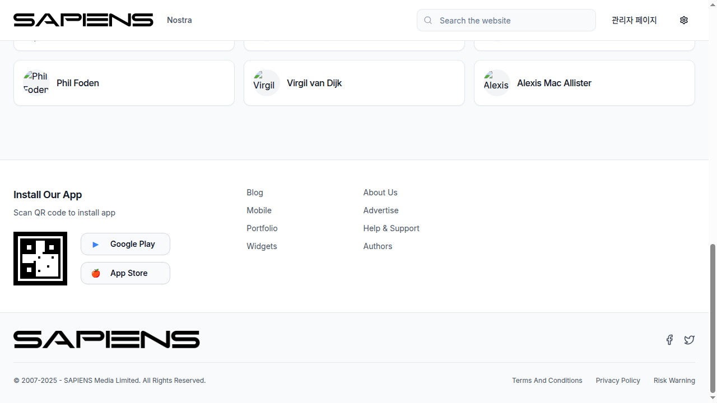Open the Nostra menu item

coord(179,20)
